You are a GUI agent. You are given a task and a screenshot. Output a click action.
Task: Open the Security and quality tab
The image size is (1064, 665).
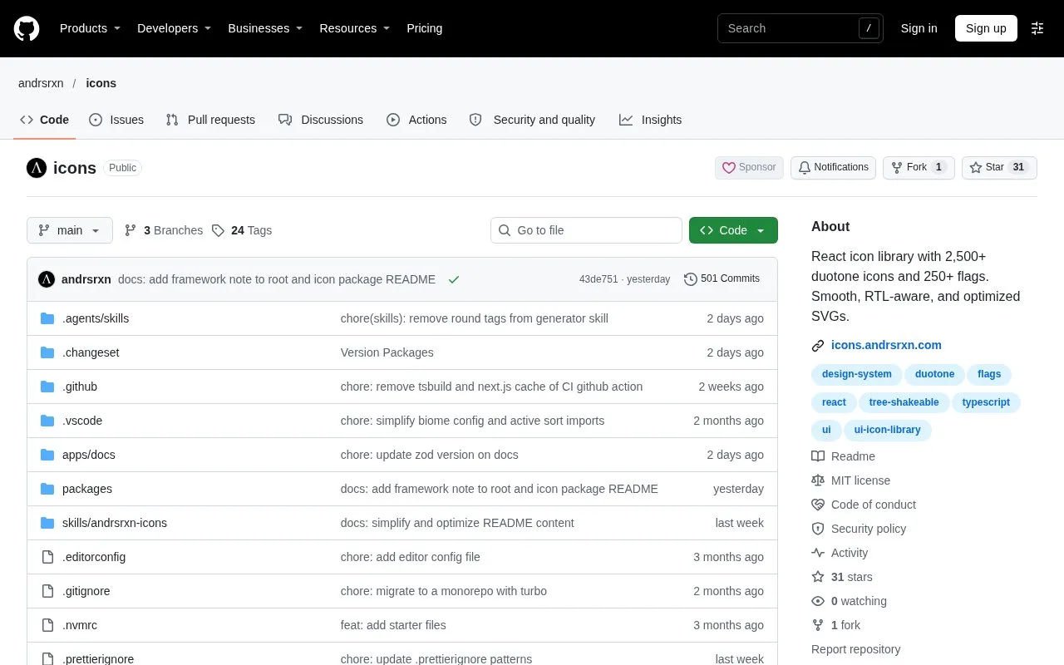(x=532, y=120)
